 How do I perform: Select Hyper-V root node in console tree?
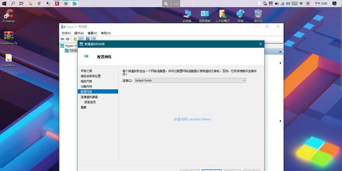(x=69, y=46)
